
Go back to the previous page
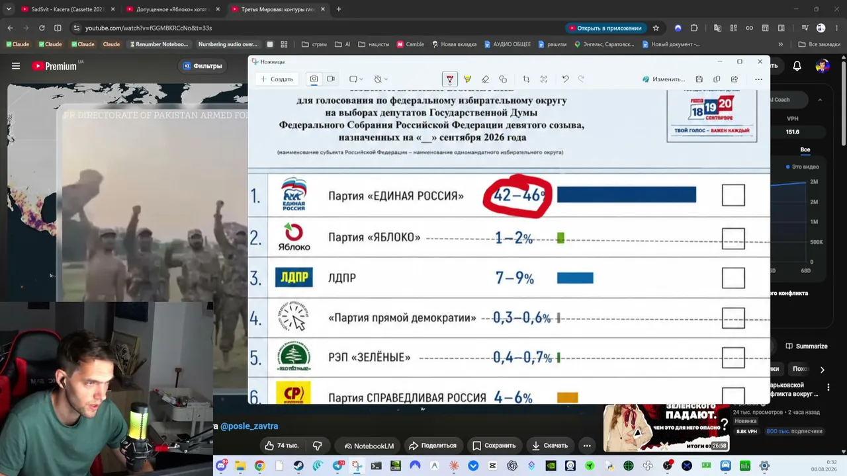10,28
